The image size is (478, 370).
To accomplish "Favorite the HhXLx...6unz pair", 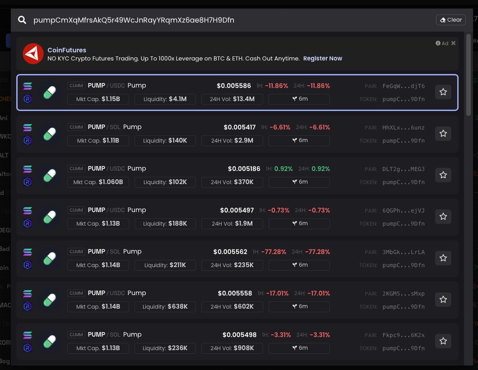I will pos(443,134).
